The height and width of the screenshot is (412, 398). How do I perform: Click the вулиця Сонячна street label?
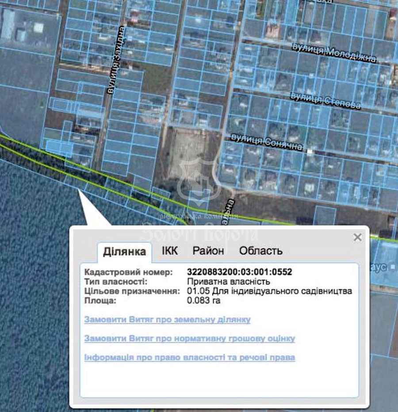(267, 142)
